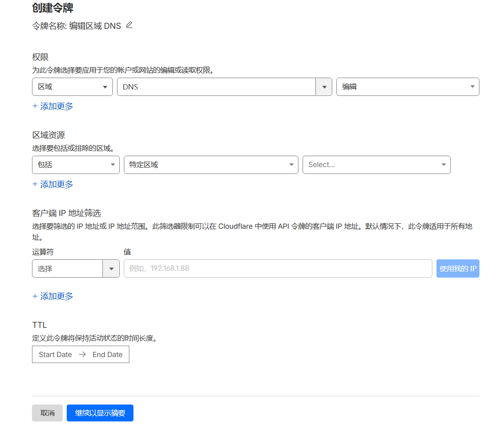Focus the IP address 值 input field
This screenshot has width=500, height=426.
(277, 268)
